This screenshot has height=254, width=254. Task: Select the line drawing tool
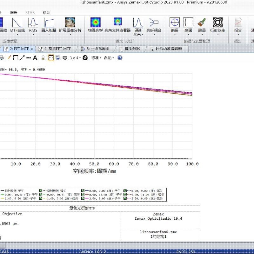29,58
